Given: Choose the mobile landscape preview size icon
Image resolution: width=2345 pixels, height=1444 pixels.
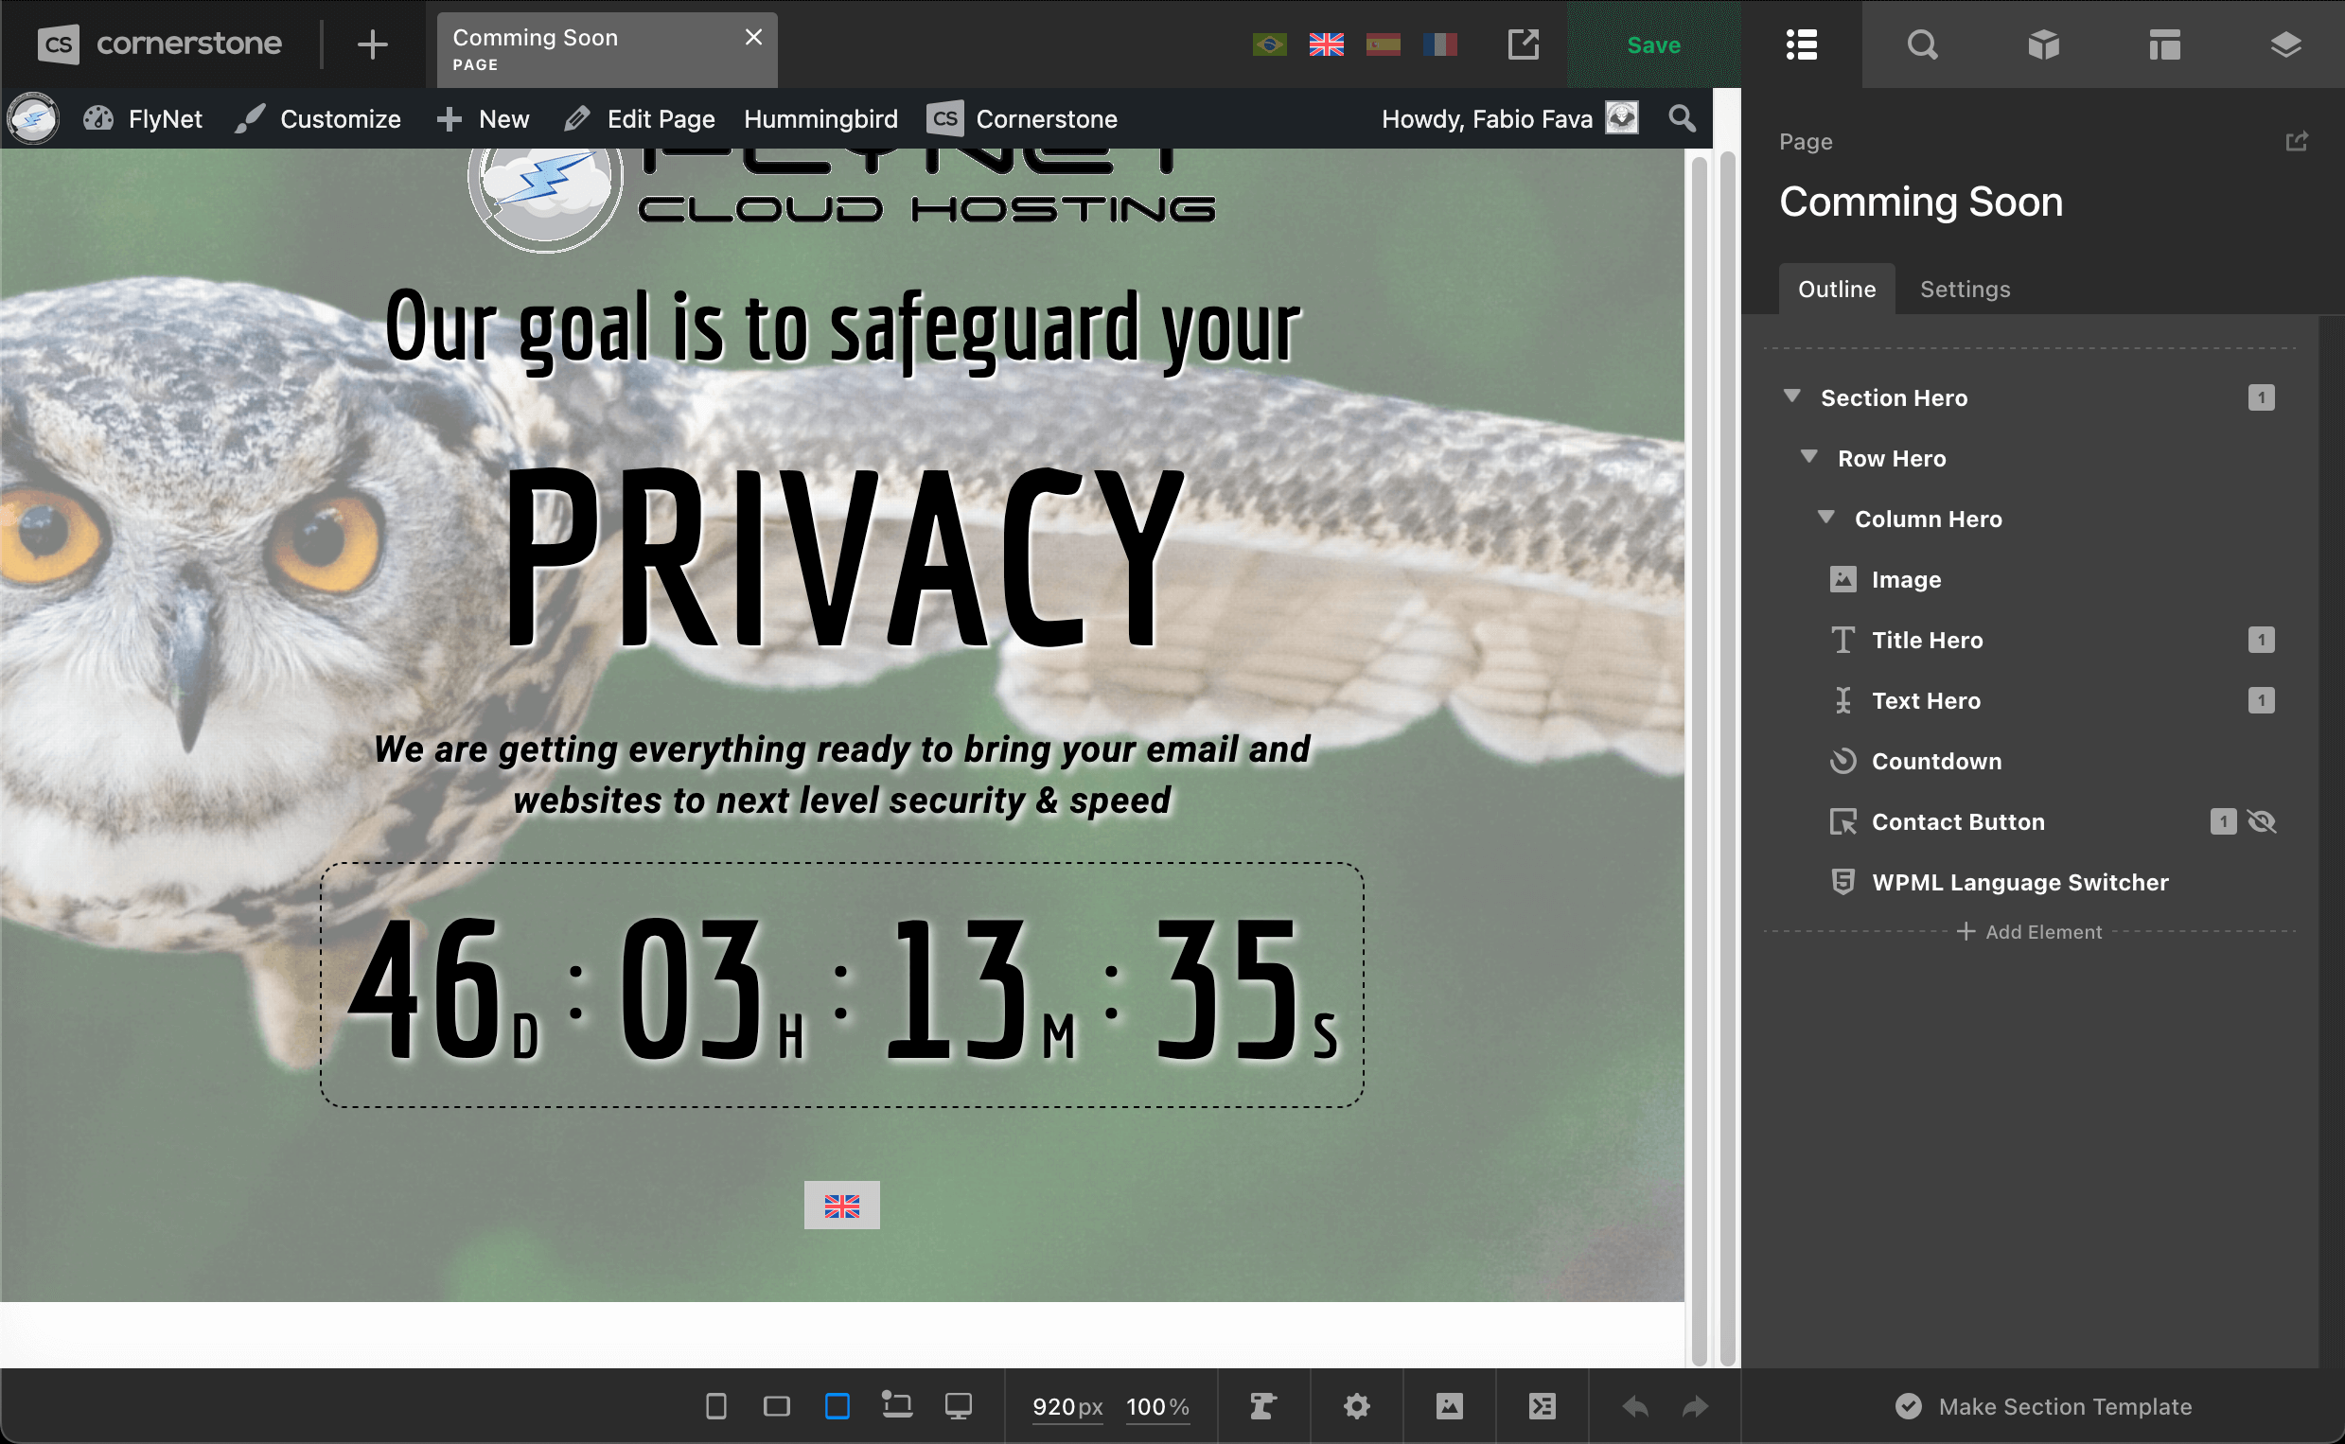Looking at the screenshot, I should 776,1406.
